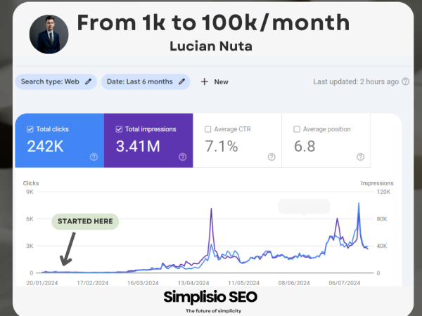Open help icon in Total impressions card
Viewport: 422px width, 316px height.
pos(182,157)
